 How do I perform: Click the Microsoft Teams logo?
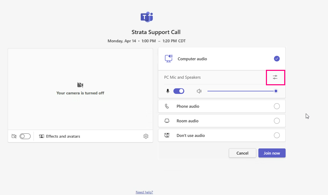(147, 17)
